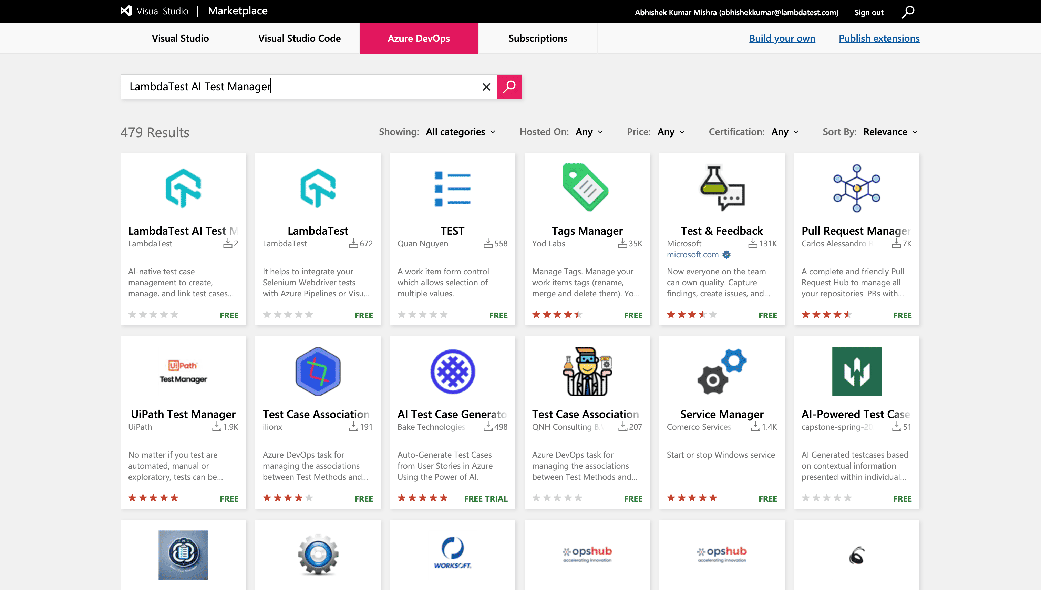Clear the search box with the X button
The width and height of the screenshot is (1041, 590).
[x=486, y=86]
